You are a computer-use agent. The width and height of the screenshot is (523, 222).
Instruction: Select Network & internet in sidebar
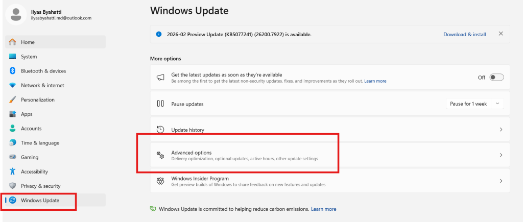click(x=55, y=85)
